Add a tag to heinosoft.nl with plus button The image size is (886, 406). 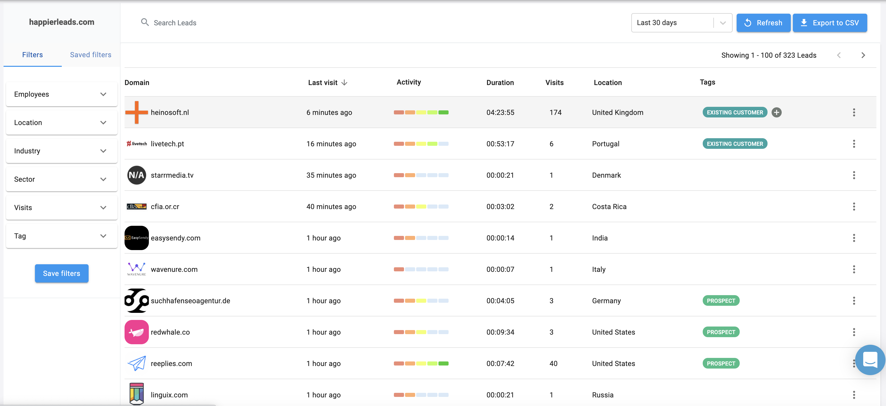tap(777, 112)
